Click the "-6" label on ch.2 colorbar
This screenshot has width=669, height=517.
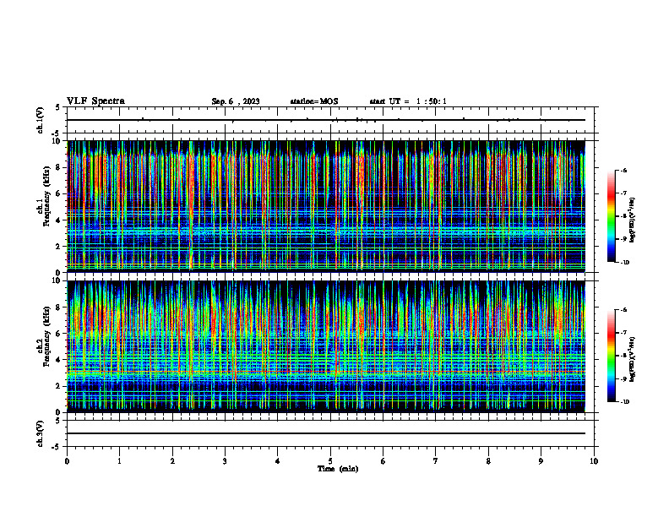pos(623,310)
